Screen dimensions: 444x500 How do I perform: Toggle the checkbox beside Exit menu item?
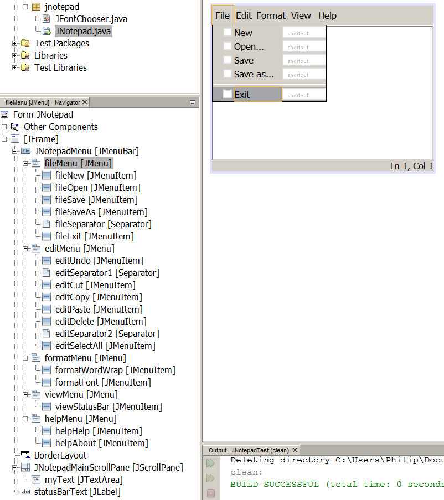[x=228, y=95]
